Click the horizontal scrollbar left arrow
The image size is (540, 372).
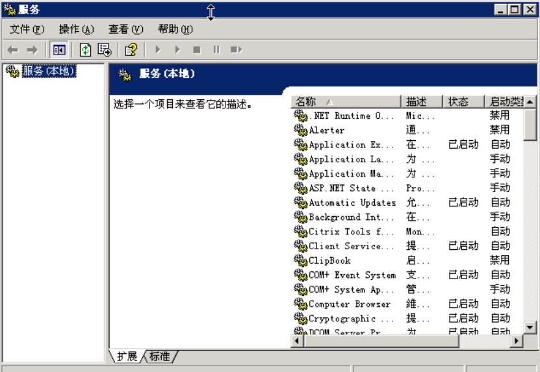297,341
